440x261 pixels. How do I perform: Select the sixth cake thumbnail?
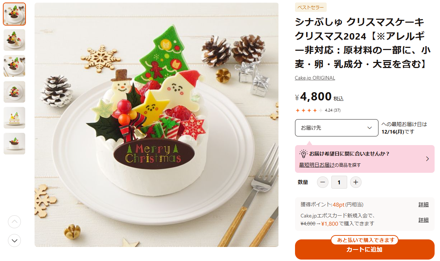click(x=14, y=144)
